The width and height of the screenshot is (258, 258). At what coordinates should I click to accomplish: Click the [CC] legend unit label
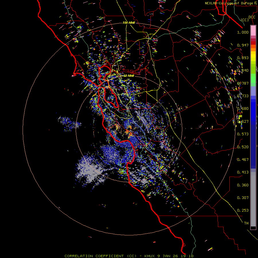tap(245, 20)
